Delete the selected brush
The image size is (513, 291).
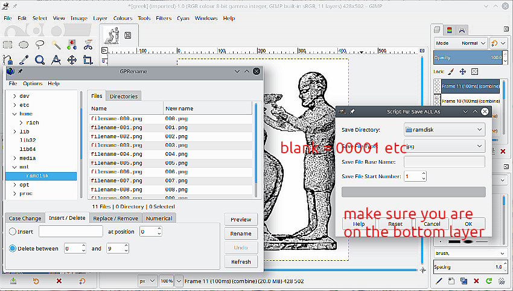click(x=476, y=281)
